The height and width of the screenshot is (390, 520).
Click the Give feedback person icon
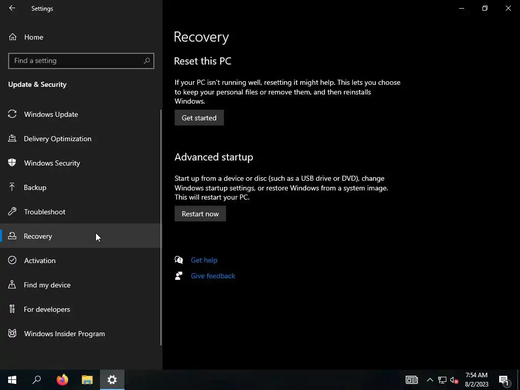[179, 276]
